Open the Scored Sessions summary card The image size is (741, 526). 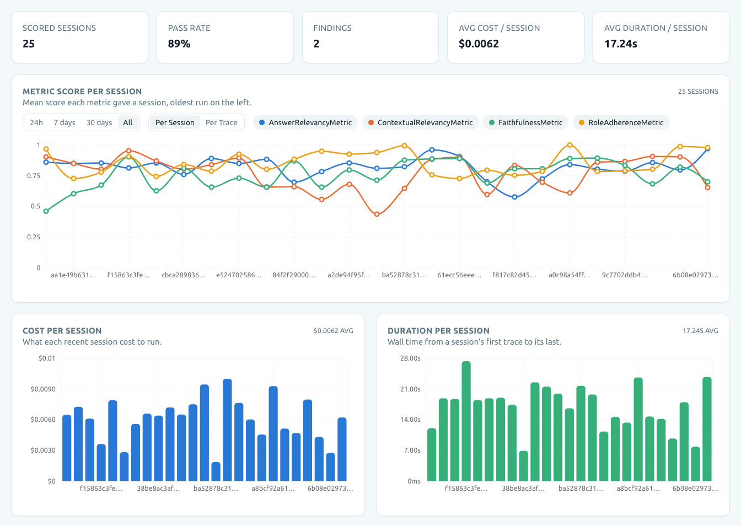pyautogui.click(x=80, y=37)
